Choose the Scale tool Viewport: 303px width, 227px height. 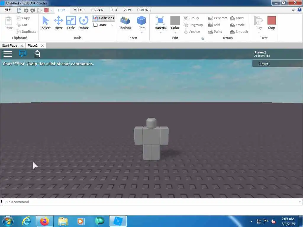tap(71, 22)
